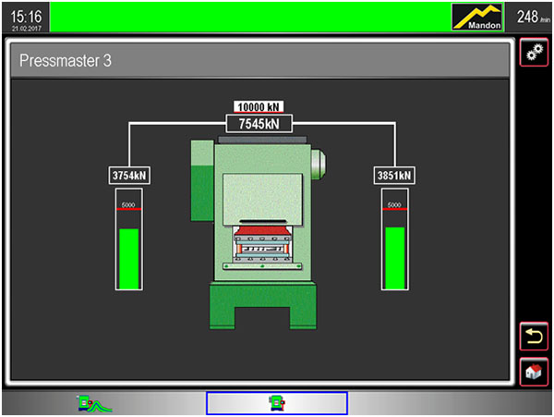This screenshot has width=554, height=417.
Task: Go to the home screen icon
Action: 531,372
